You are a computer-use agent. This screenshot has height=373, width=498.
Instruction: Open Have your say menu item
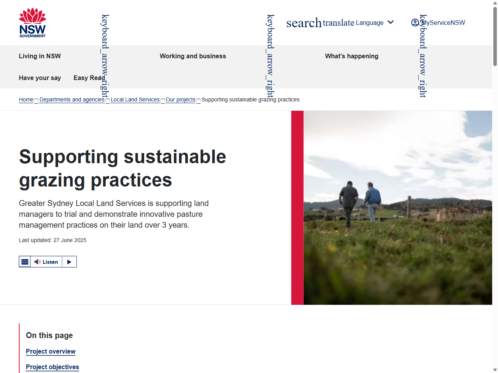coord(40,78)
